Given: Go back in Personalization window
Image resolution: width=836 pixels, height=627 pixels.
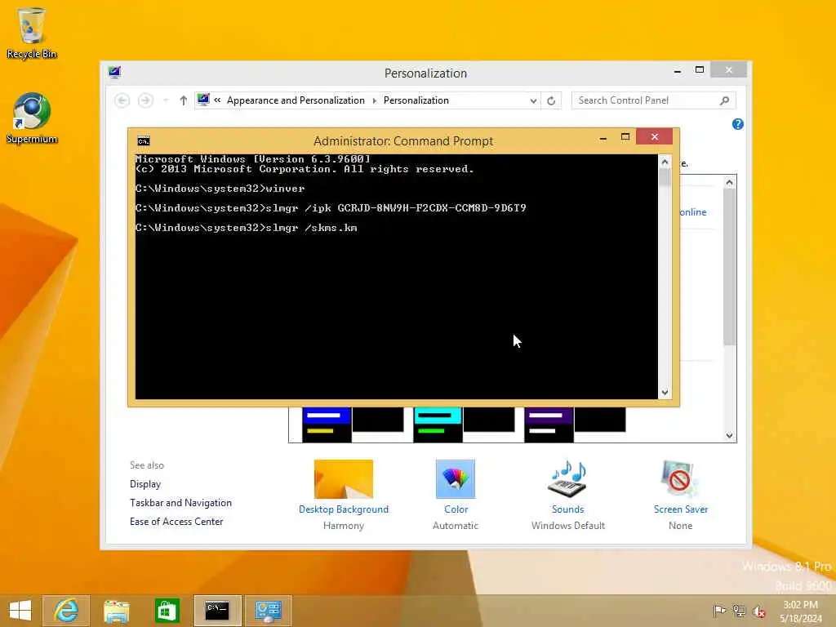Looking at the screenshot, I should tap(122, 100).
